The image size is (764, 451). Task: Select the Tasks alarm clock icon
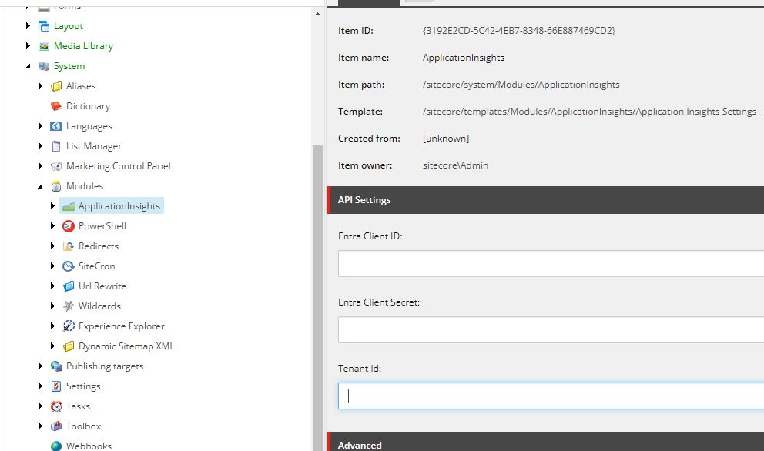56,406
